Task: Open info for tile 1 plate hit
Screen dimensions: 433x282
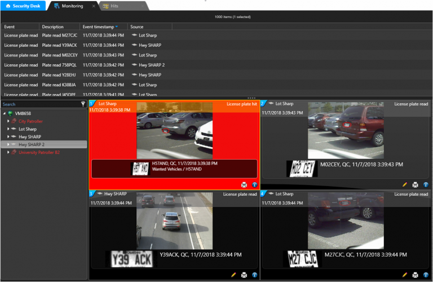Action: coord(254,184)
